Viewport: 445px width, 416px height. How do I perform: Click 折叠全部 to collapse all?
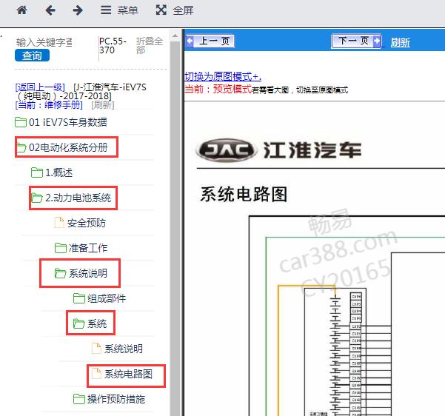(x=150, y=45)
